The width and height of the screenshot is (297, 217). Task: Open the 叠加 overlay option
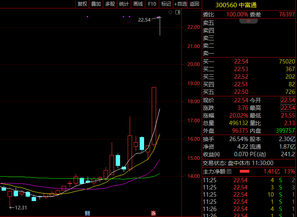(x=96, y=4)
